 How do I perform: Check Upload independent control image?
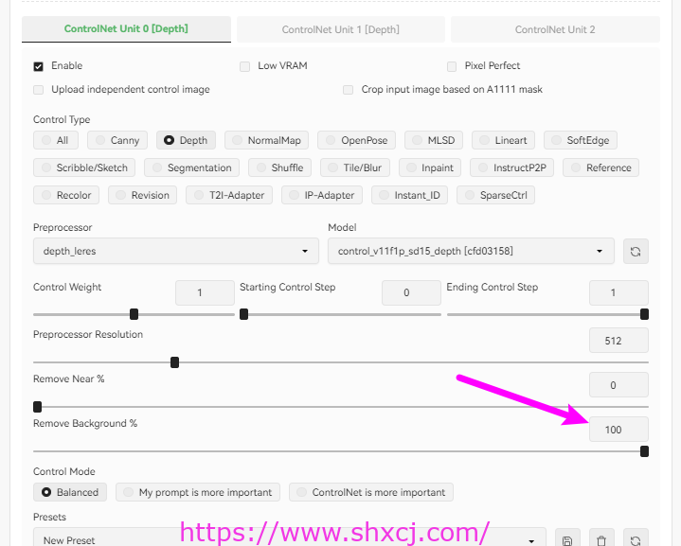click(38, 90)
